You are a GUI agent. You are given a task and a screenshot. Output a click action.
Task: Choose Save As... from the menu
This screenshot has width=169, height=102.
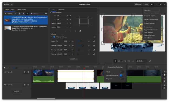click(x=152, y=10)
